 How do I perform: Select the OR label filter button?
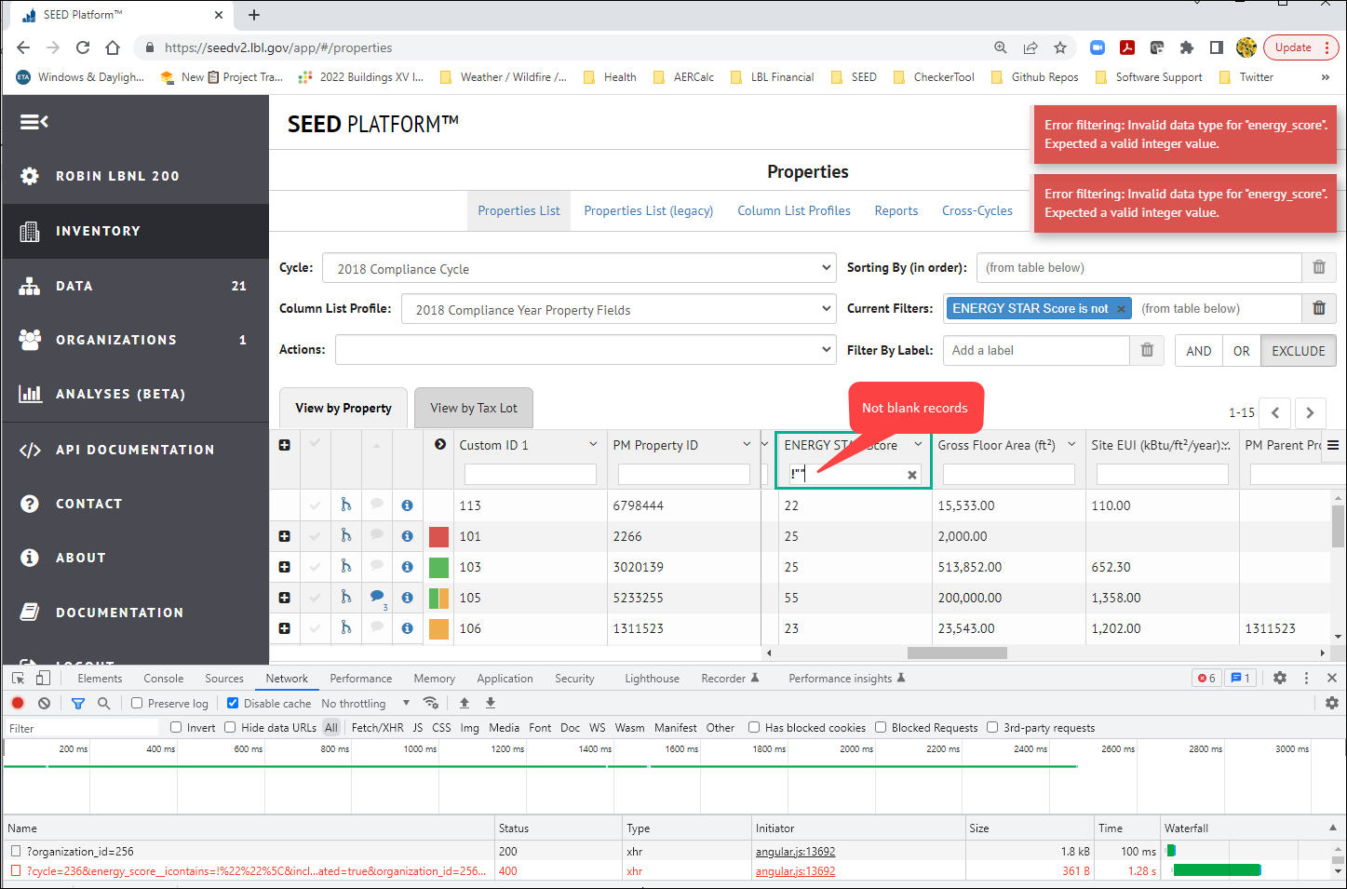(1242, 351)
